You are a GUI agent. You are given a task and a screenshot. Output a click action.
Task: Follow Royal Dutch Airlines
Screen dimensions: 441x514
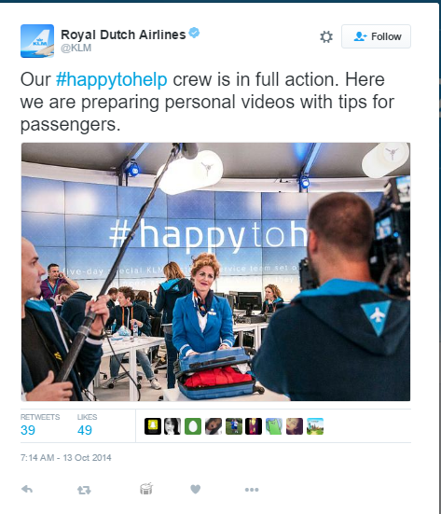click(x=376, y=36)
